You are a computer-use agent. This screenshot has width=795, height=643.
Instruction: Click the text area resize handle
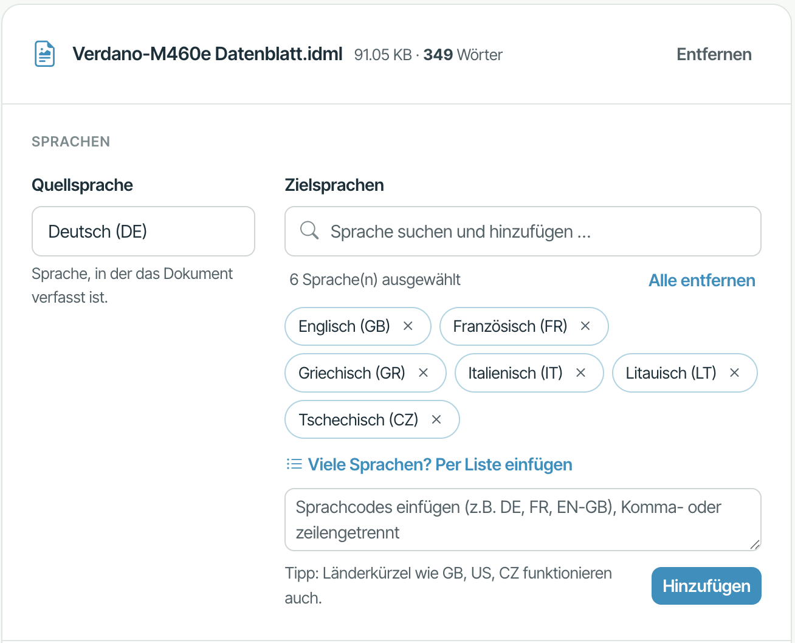(x=755, y=545)
